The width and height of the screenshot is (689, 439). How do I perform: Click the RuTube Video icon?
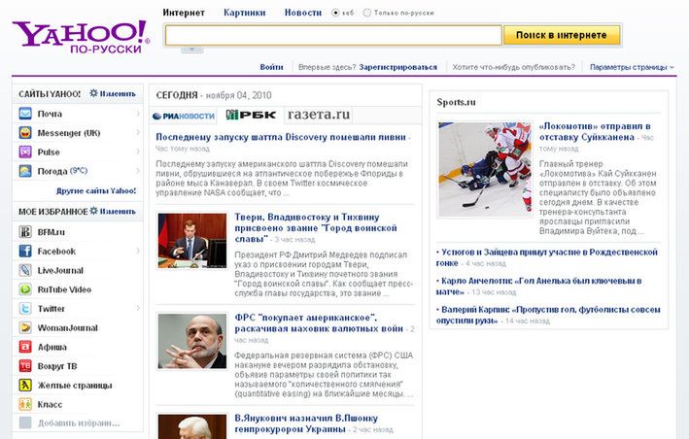25,289
